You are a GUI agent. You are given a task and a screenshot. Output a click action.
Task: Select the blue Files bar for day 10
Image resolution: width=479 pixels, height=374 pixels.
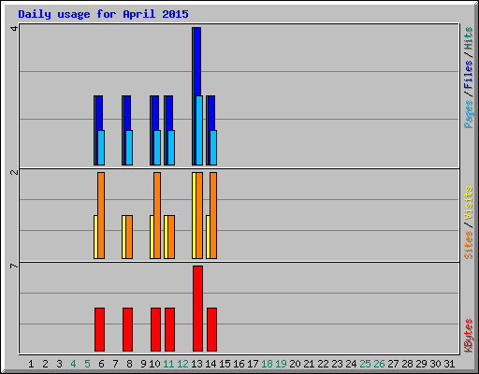coord(155,113)
